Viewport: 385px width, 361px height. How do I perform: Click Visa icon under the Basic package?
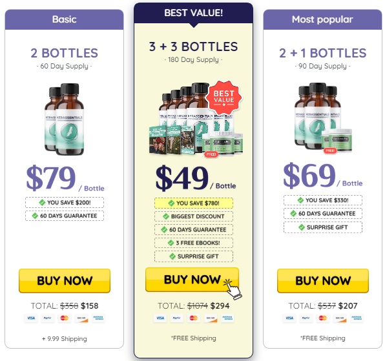point(31,318)
